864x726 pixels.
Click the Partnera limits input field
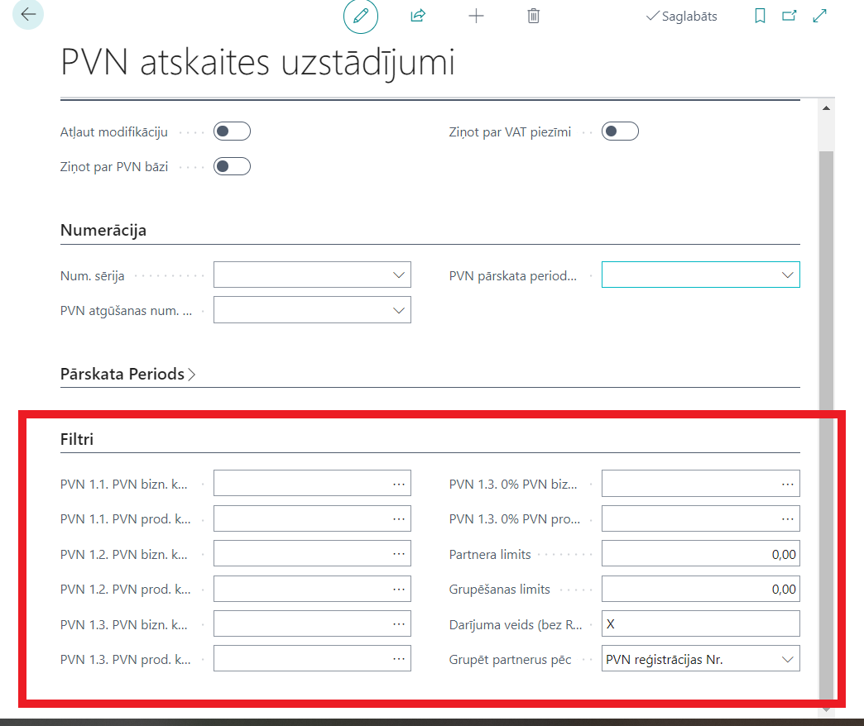point(700,554)
